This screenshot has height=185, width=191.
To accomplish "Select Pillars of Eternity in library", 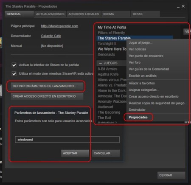I will [111, 33].
